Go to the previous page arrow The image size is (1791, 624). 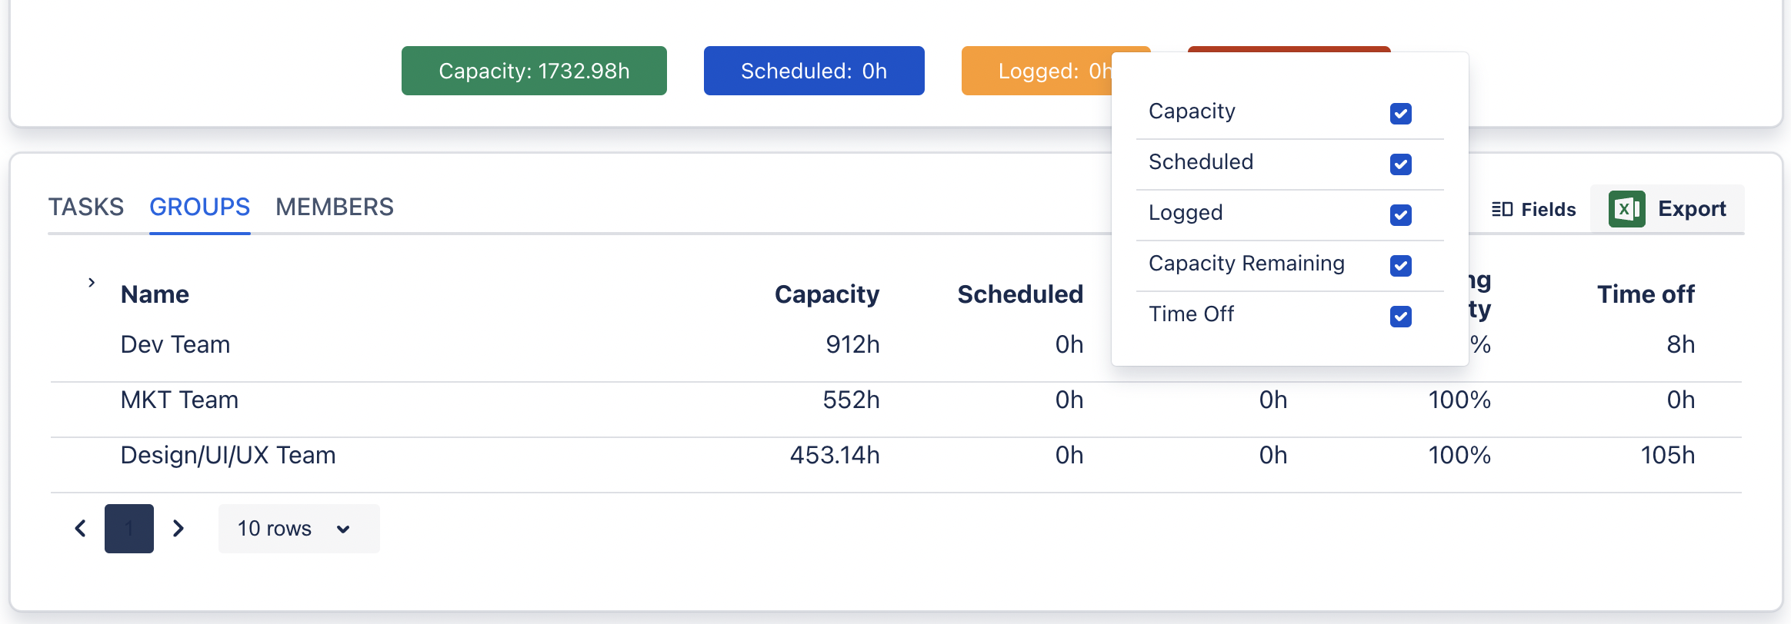(80, 529)
